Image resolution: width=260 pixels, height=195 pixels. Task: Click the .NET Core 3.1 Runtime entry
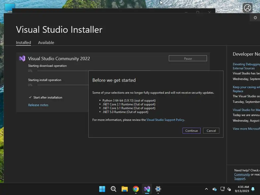(x=129, y=108)
